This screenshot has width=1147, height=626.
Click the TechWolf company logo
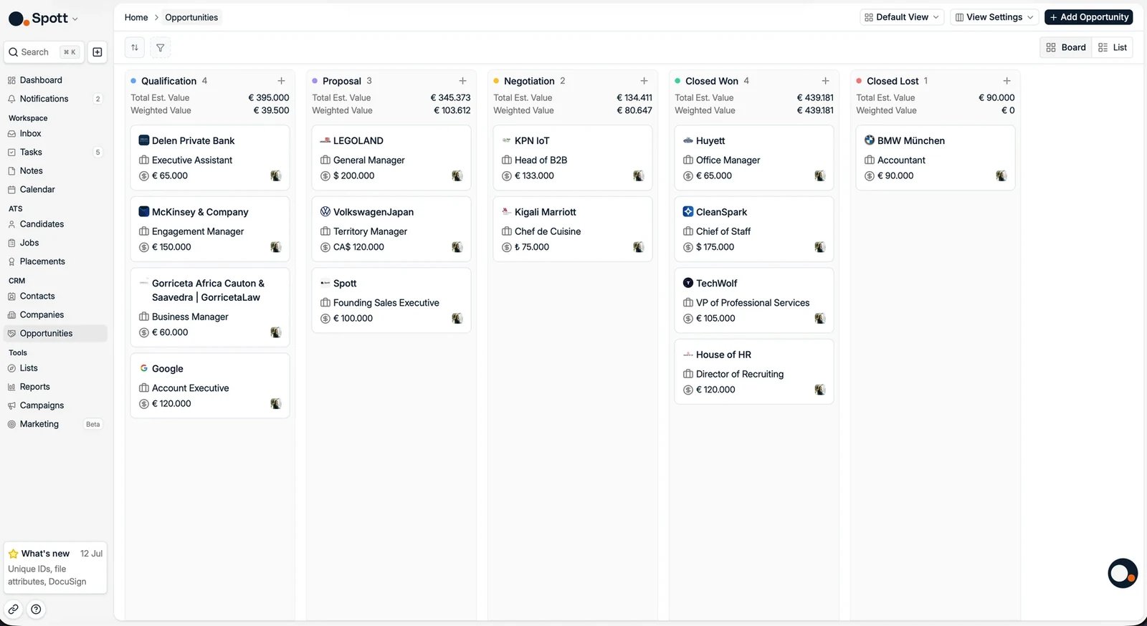click(688, 283)
